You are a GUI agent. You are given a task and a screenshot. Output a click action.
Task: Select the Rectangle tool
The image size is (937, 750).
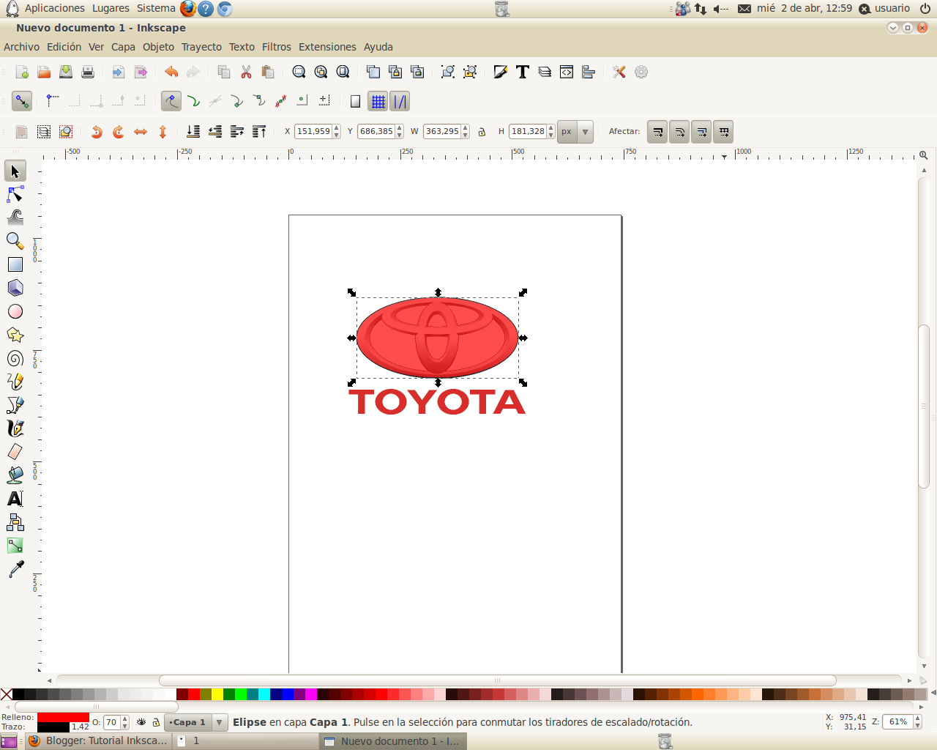pos(15,264)
